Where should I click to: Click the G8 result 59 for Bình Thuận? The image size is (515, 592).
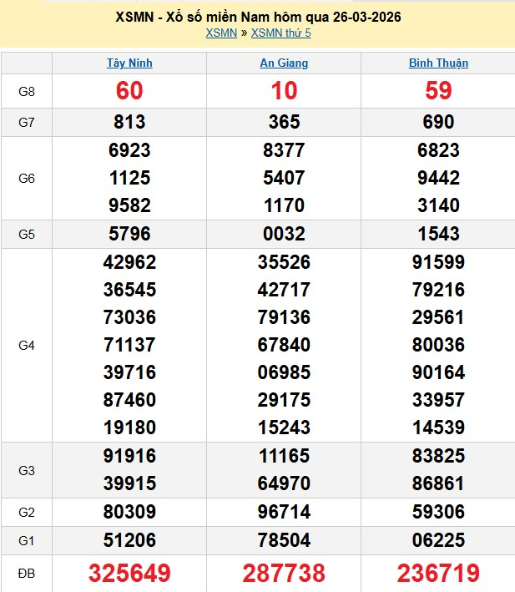click(x=438, y=91)
